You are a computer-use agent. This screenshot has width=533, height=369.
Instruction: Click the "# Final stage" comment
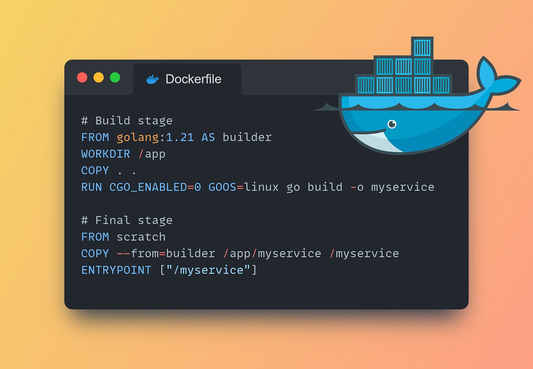pyautogui.click(x=127, y=221)
